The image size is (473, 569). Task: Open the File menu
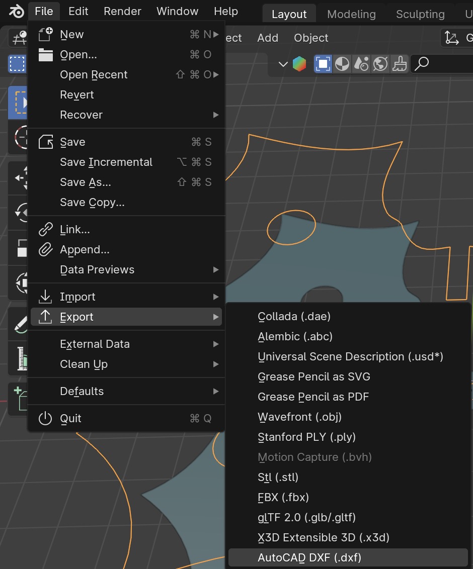pyautogui.click(x=44, y=11)
